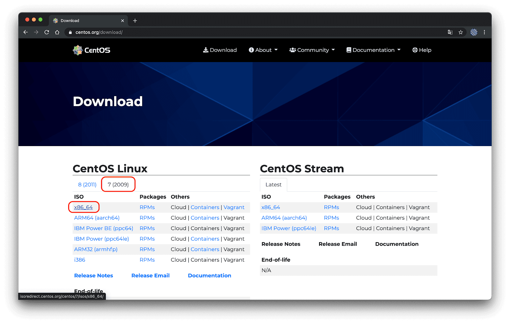Viewport: 510px width, 324px height.
Task: Open Containers in the CentOS Linux ppc64le row
Action: (205, 239)
